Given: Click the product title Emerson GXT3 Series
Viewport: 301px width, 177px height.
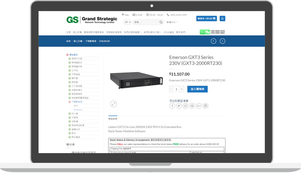Looking at the screenshot, I should click(x=195, y=60).
